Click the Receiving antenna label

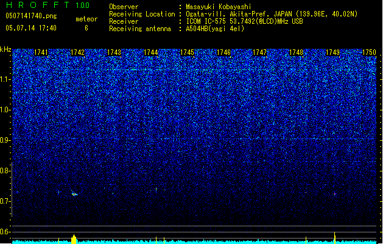(140, 29)
